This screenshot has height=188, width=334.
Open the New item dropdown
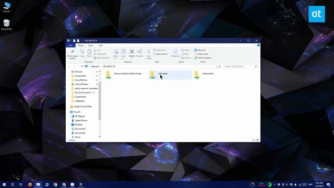pos(160,50)
